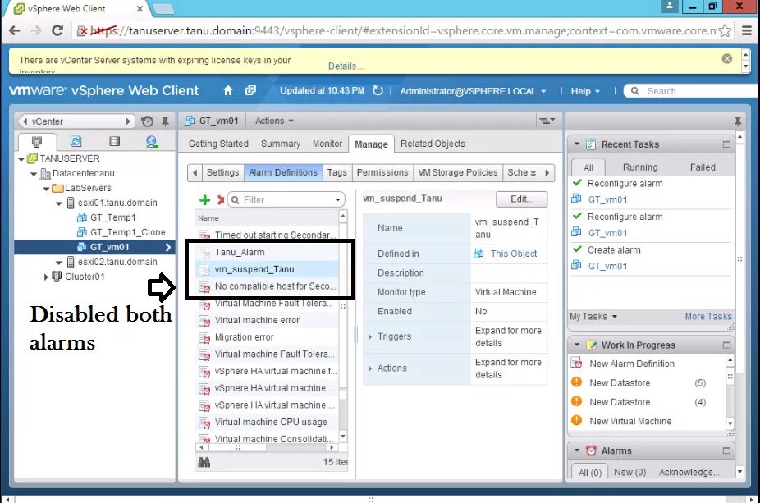Click the refresh icon beside Updated time
The height and width of the screenshot is (503, 760).
(378, 90)
